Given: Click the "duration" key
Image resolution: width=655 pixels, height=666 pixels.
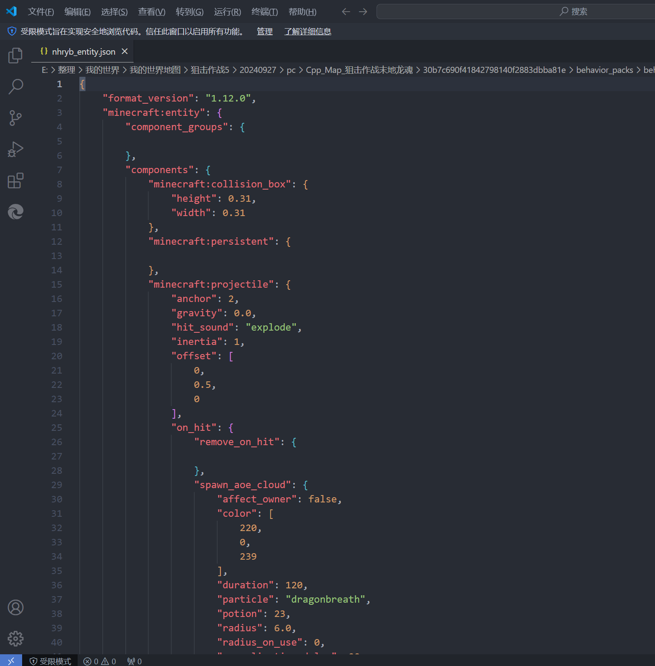Looking at the screenshot, I should (x=246, y=585).
